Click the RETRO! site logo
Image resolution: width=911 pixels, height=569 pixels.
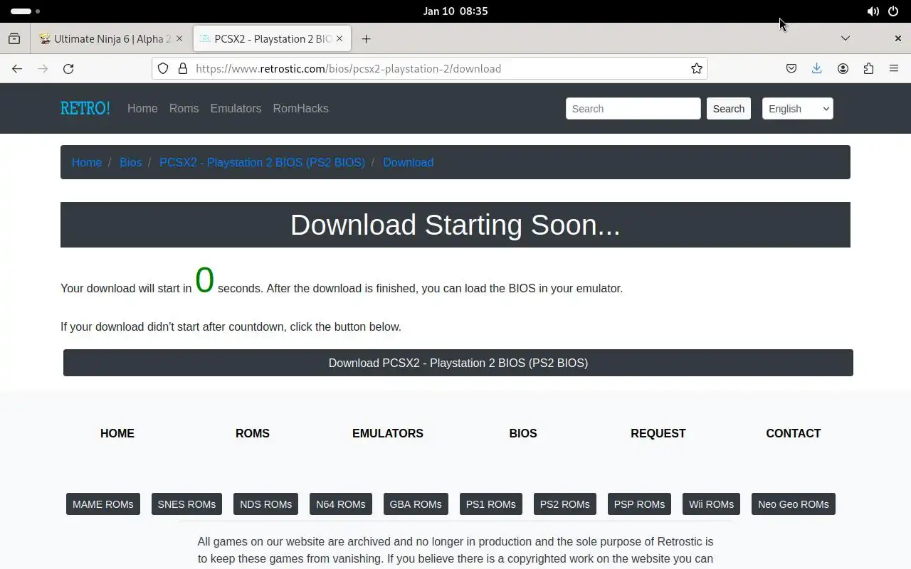[85, 108]
